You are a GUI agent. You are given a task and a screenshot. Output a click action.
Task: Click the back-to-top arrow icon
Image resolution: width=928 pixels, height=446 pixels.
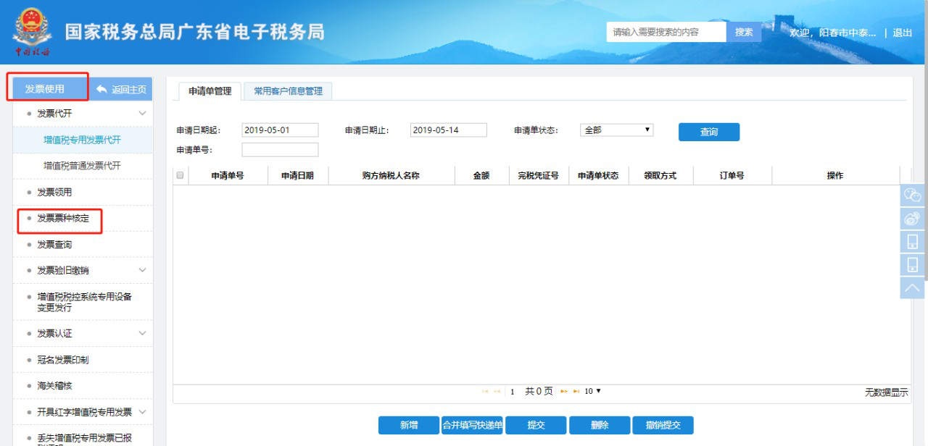(x=913, y=287)
